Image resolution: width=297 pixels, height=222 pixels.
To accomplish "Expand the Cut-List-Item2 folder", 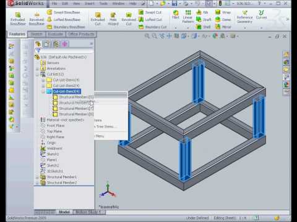I will tap(43, 86).
